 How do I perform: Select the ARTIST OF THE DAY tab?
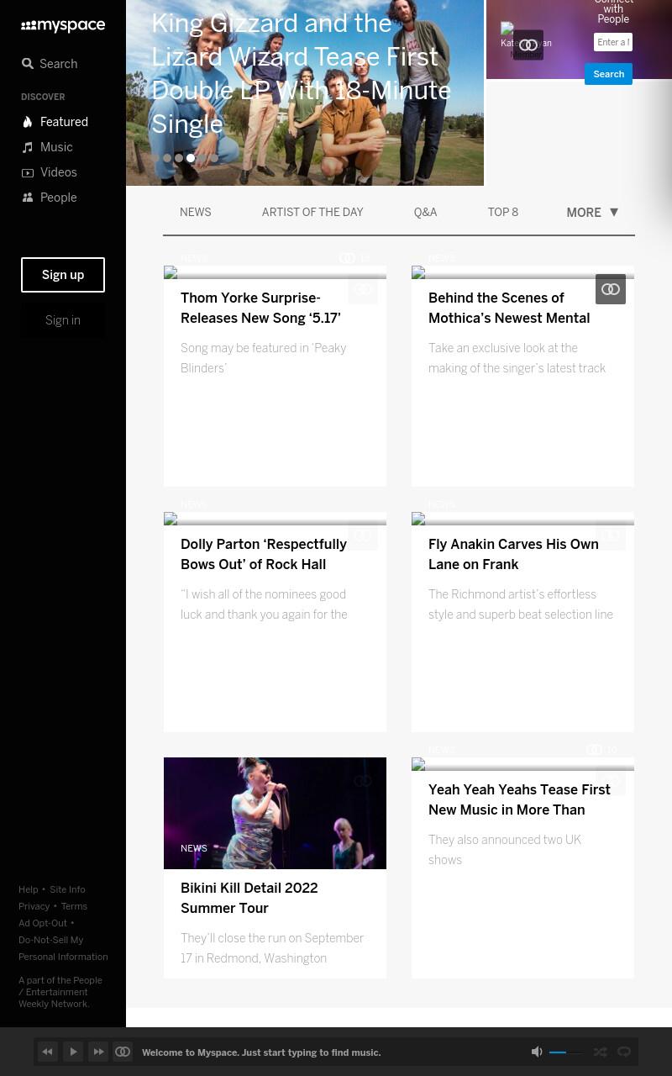(312, 213)
